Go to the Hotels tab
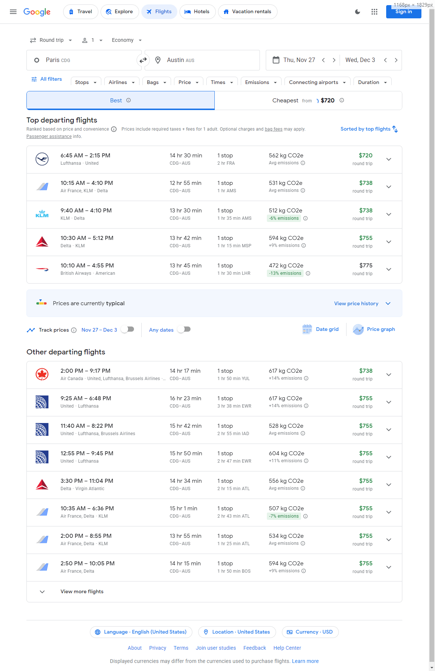This screenshot has width=435, height=671. click(x=197, y=12)
